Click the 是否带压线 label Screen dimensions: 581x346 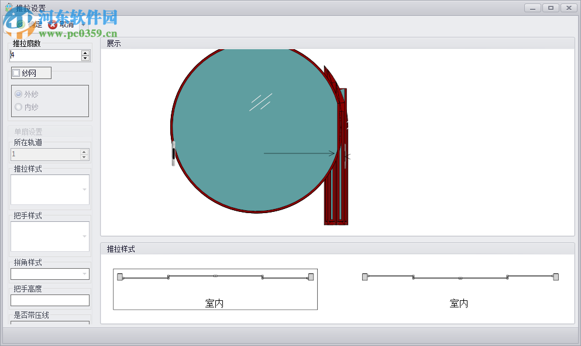pyautogui.click(x=31, y=315)
